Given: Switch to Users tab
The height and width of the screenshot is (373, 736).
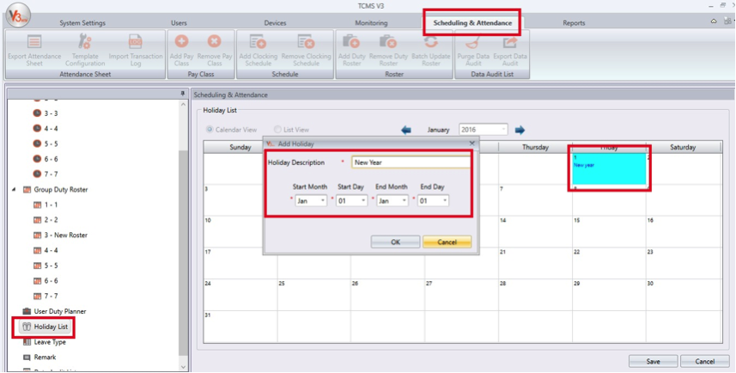Looking at the screenshot, I should [x=179, y=22].
